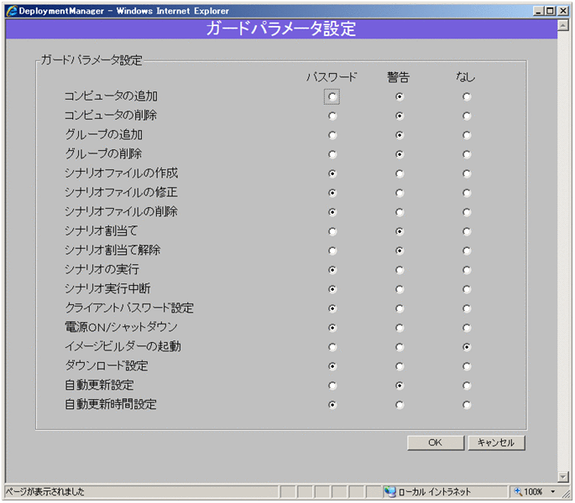
Task: Select なし for 自動更新時間設定
Action: tap(467, 405)
